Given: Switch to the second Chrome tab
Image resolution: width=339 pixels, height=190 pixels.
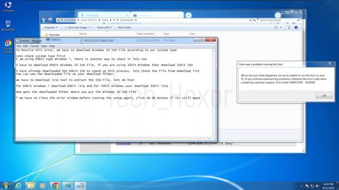Looking at the screenshot, I should click(x=157, y=15).
